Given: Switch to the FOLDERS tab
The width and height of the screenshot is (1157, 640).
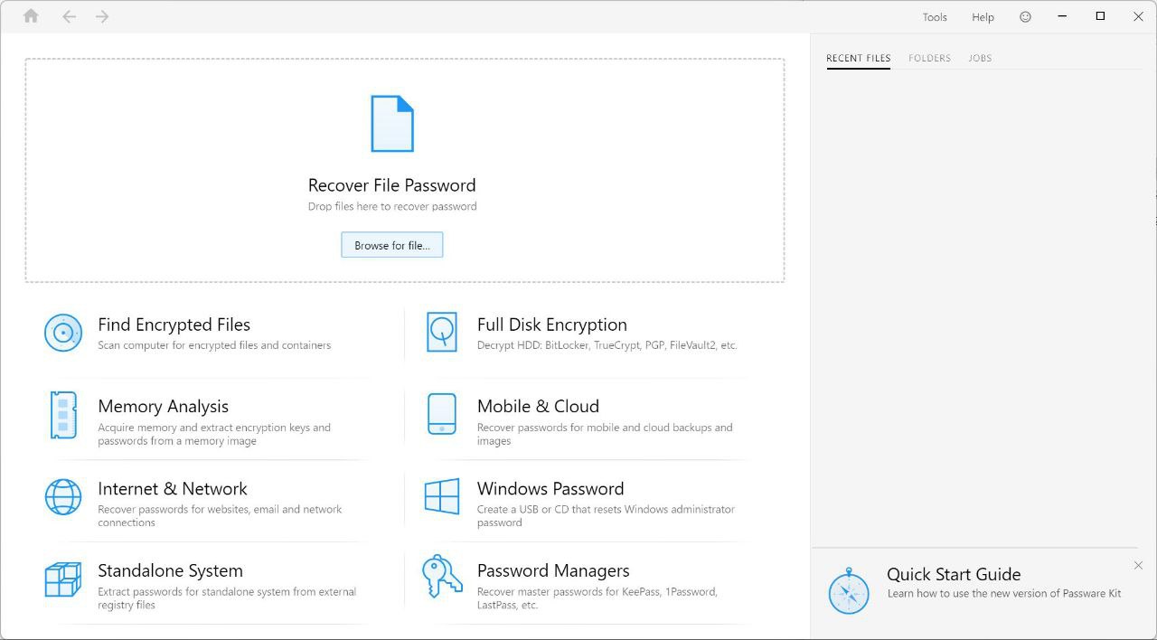Looking at the screenshot, I should click(x=929, y=57).
